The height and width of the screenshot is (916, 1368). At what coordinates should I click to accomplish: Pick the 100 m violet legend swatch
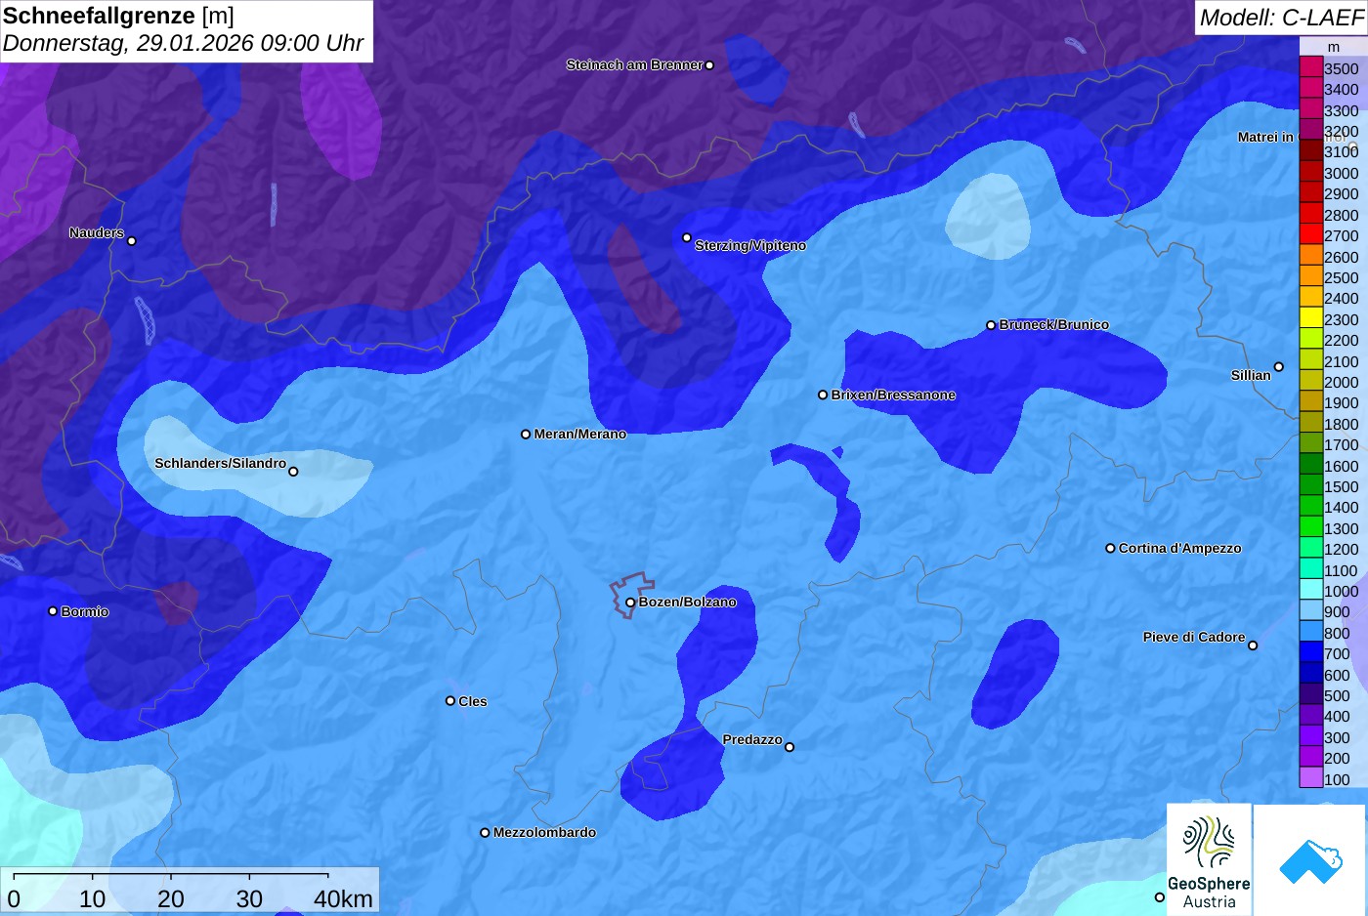[1311, 778]
